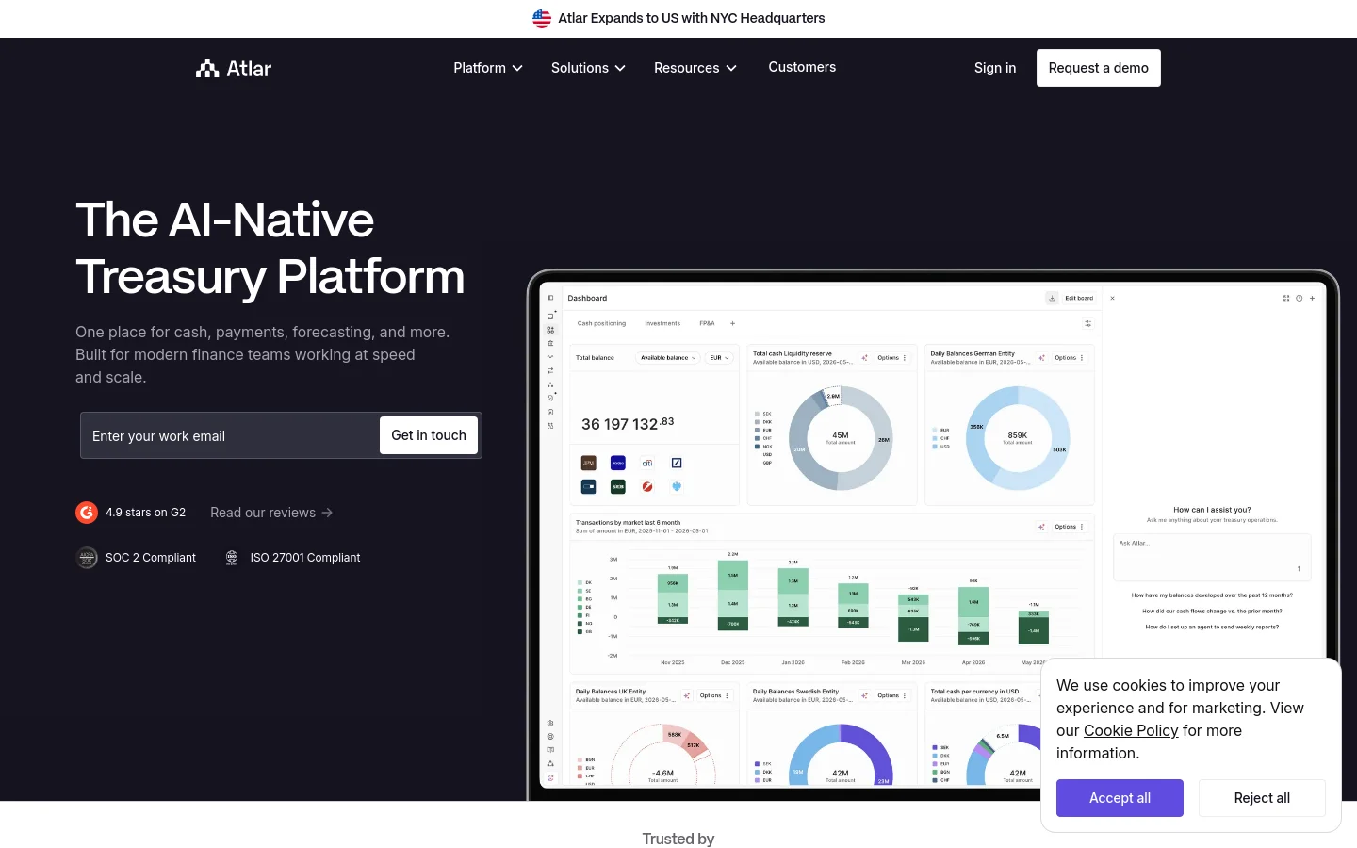The width and height of the screenshot is (1357, 848).
Task: Click the Edit board button
Action: [1079, 298]
